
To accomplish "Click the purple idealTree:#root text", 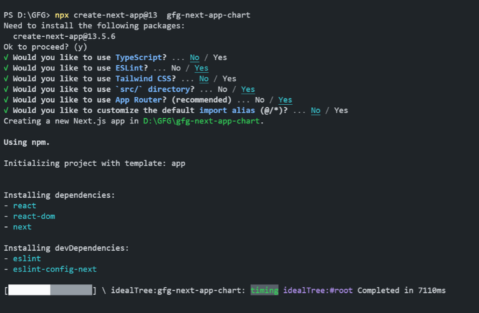I will [317, 291].
